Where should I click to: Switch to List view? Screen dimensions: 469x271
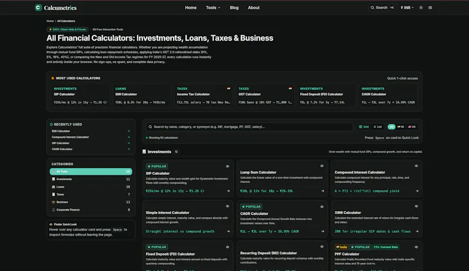(x=378, y=127)
